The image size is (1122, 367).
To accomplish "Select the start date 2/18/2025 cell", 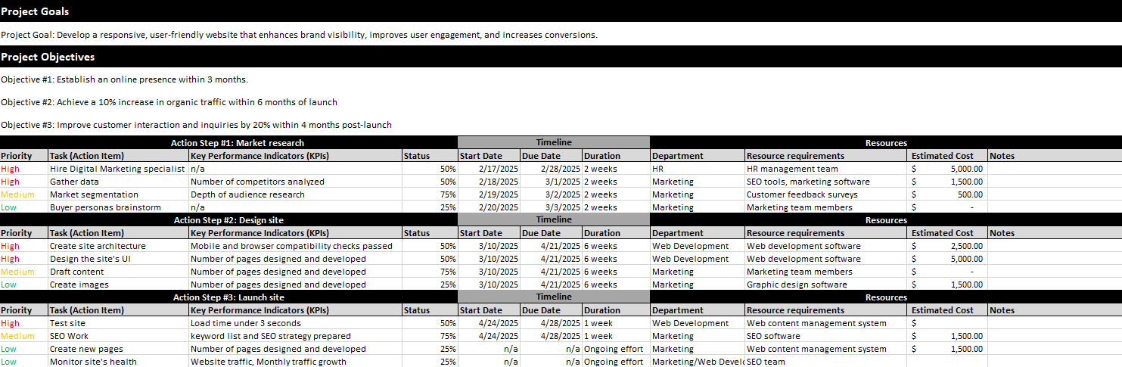I will (x=489, y=182).
